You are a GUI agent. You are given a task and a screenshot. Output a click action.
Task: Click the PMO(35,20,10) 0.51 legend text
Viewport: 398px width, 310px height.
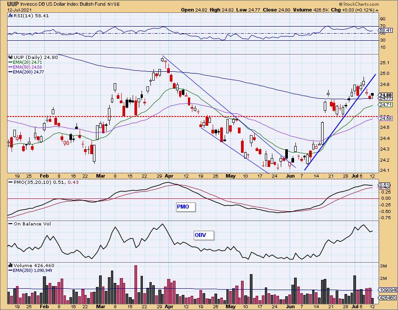tap(39, 182)
